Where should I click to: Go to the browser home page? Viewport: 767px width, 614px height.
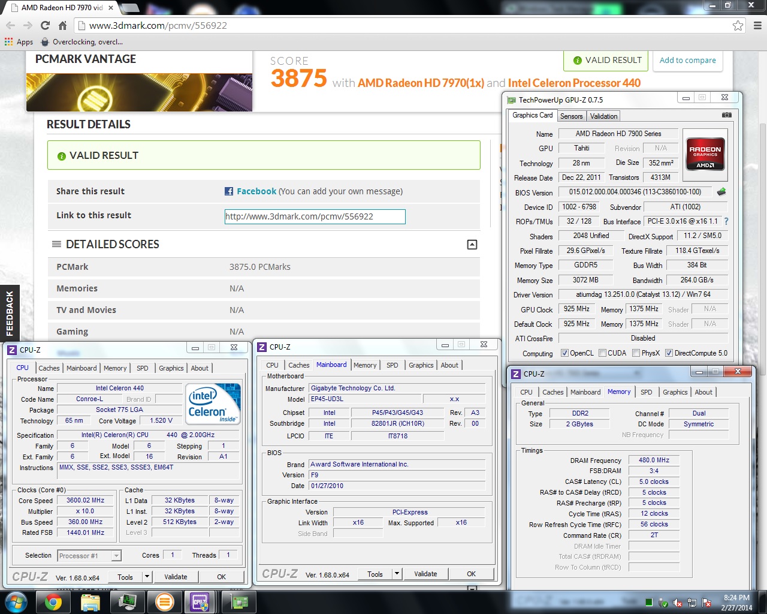[62, 25]
